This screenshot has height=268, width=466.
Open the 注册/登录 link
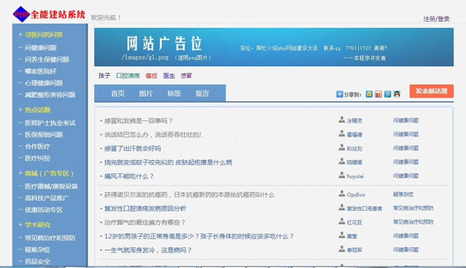point(436,19)
